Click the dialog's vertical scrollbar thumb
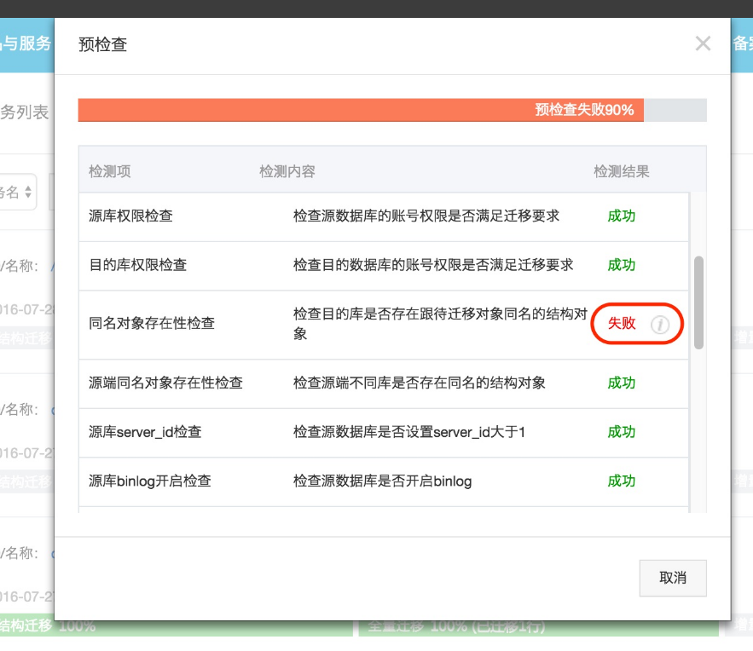Screen dimensions: 753x651 698,302
